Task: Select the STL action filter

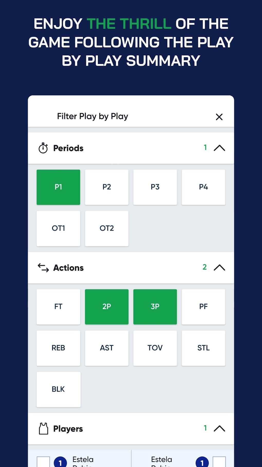Action: [x=203, y=348]
